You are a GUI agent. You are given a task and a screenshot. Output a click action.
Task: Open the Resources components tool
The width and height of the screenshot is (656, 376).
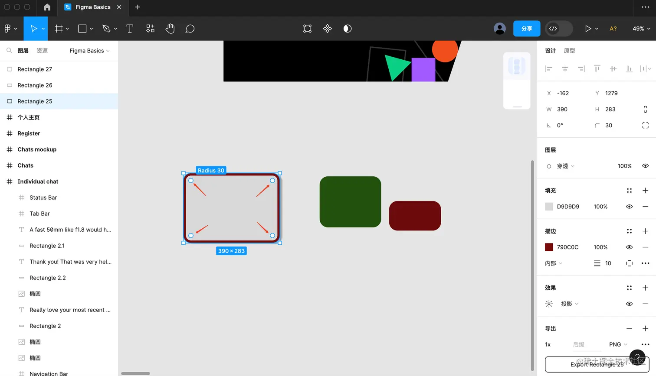[150, 29]
